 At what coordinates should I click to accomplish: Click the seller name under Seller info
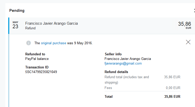[128, 59]
